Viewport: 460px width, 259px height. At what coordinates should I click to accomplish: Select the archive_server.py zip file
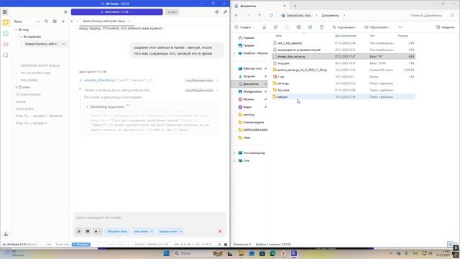[x=344, y=70]
